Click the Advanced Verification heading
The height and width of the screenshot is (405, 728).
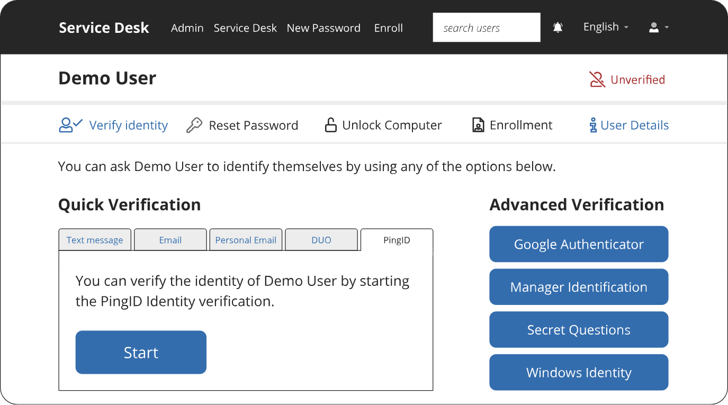[577, 205]
